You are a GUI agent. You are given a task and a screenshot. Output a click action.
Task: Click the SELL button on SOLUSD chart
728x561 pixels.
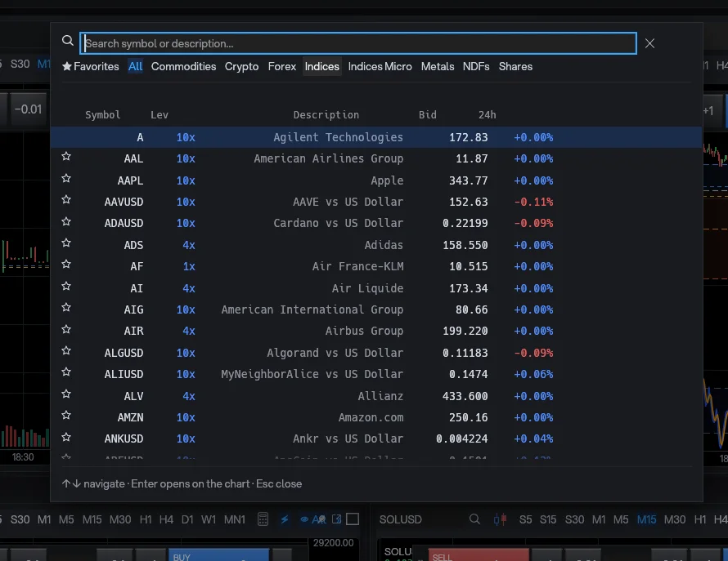coord(479,555)
